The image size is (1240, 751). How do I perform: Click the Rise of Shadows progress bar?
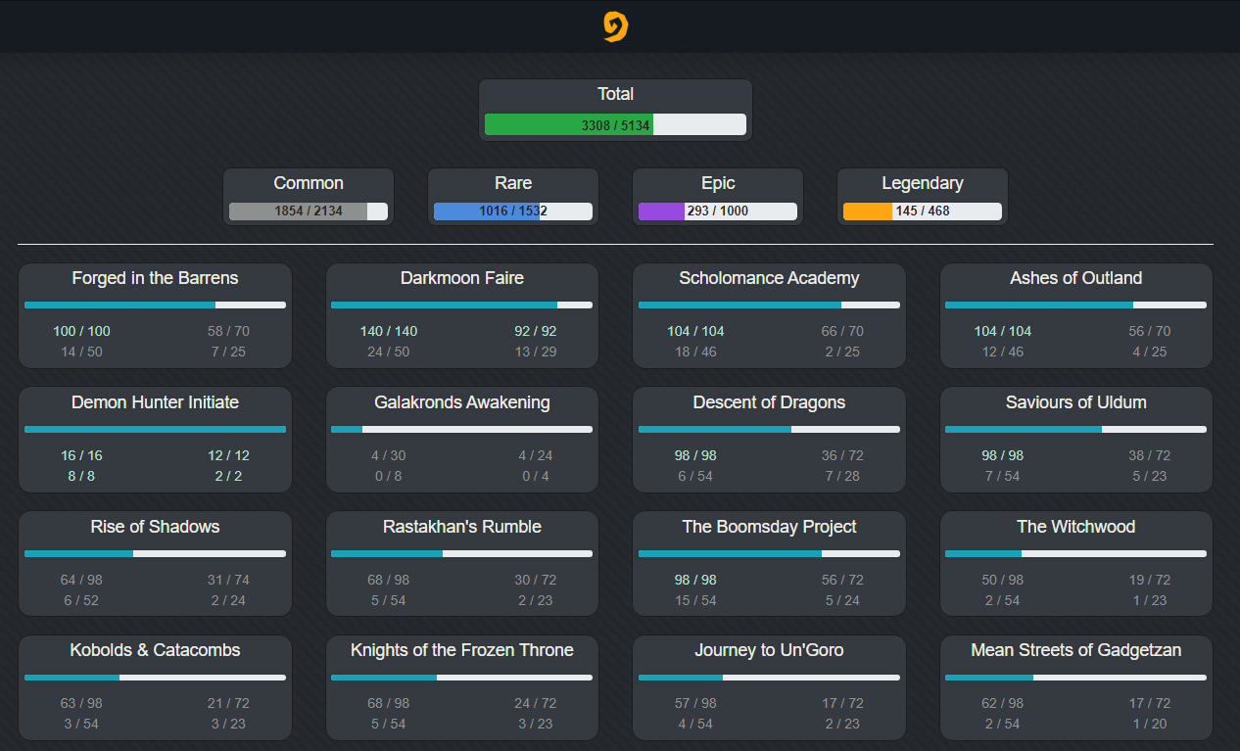(x=155, y=553)
